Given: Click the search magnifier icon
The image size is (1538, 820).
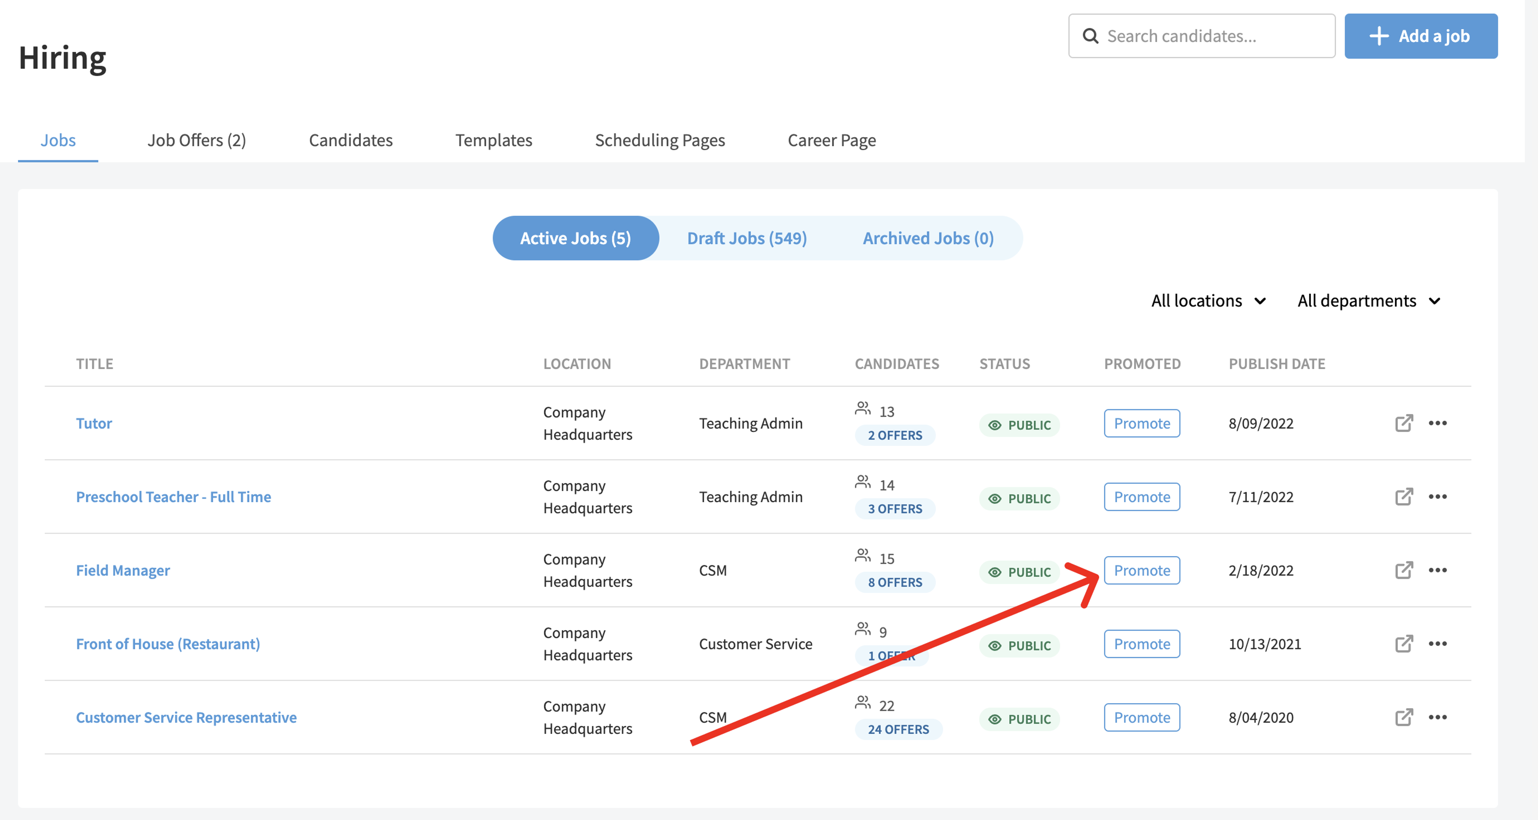Looking at the screenshot, I should [1090, 36].
